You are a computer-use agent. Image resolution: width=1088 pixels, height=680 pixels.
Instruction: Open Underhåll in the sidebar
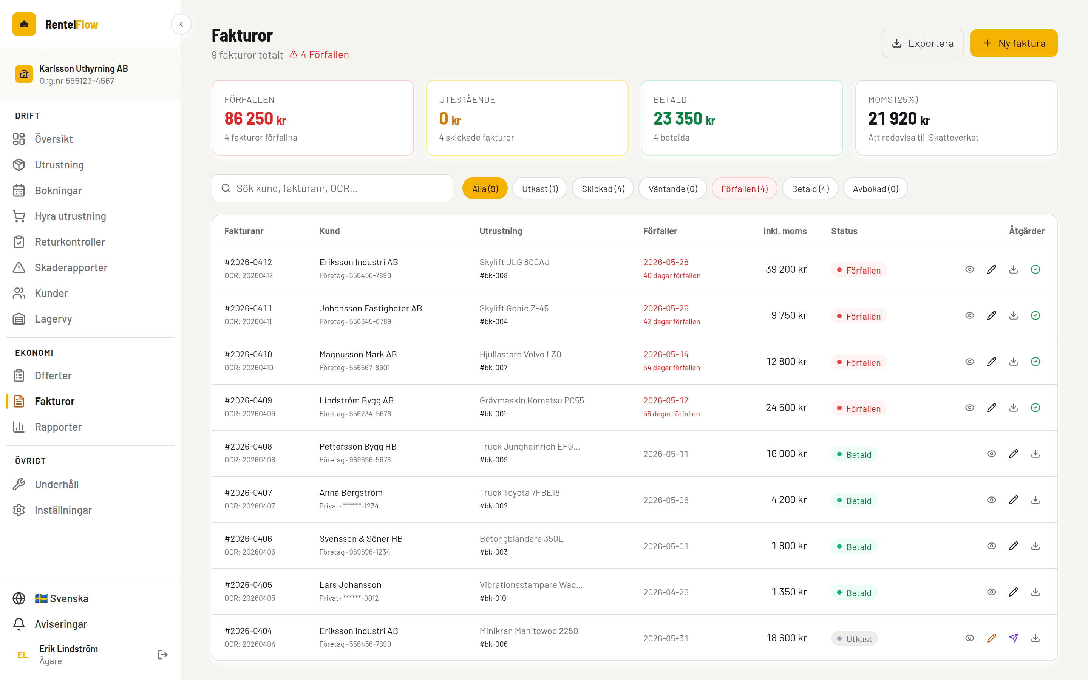pos(90,484)
